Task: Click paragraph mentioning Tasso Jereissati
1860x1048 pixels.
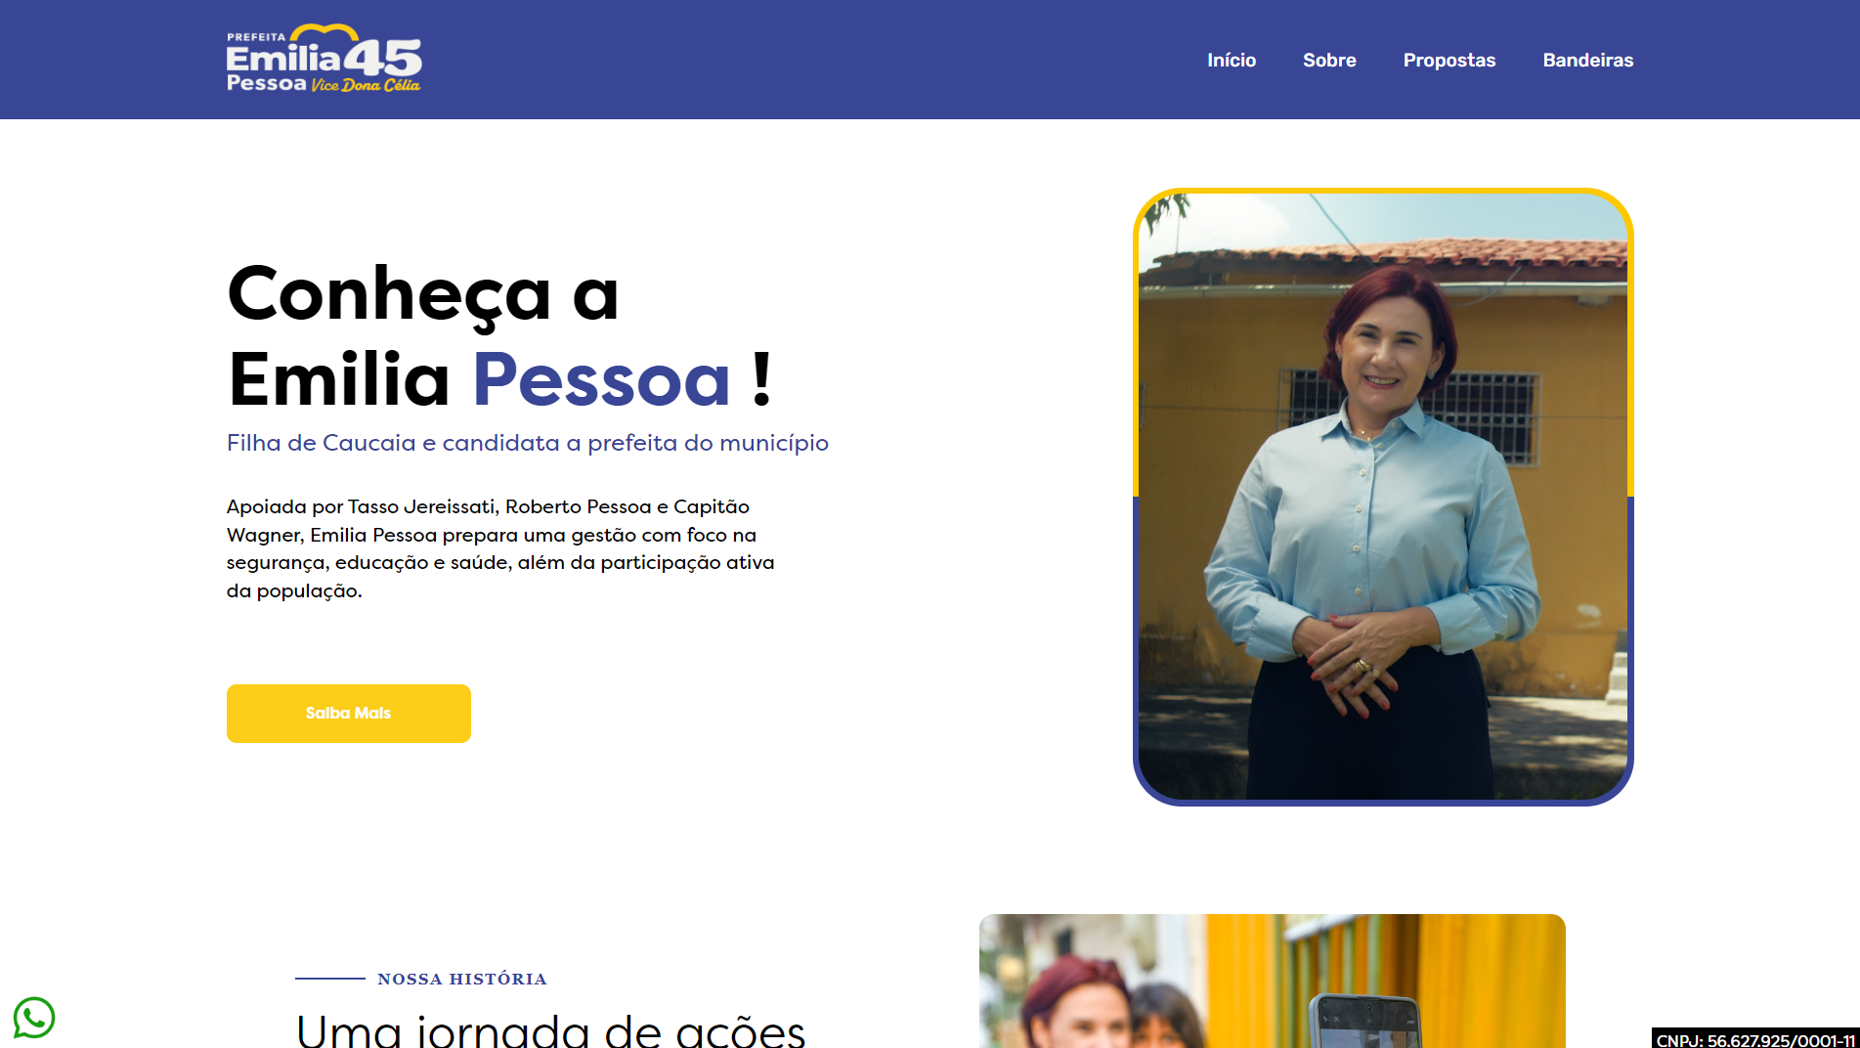Action: [500, 548]
